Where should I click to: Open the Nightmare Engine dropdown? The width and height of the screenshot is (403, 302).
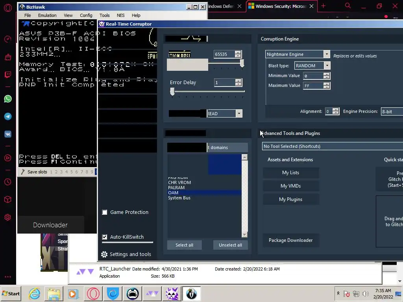326,54
